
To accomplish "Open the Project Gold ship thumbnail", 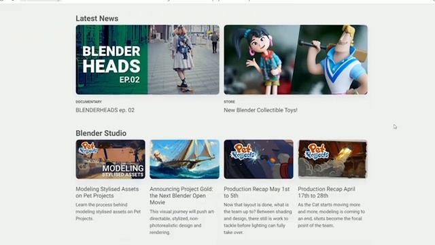I will pos(184,159).
